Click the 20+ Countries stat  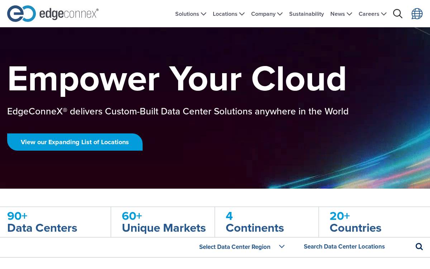tap(355, 222)
